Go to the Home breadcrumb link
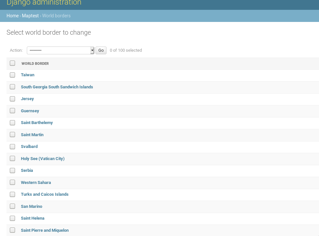The image size is (319, 236). [x=12, y=16]
